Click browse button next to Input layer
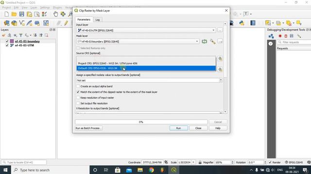The width and height of the screenshot is (311, 174). point(220,30)
